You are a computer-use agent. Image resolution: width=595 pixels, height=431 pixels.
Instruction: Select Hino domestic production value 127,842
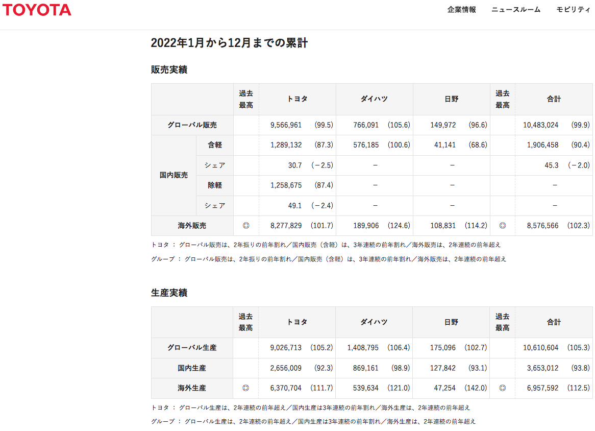pyautogui.click(x=443, y=368)
